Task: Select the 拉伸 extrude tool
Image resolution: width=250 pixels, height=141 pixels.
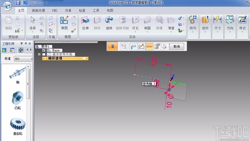Action: [86, 23]
